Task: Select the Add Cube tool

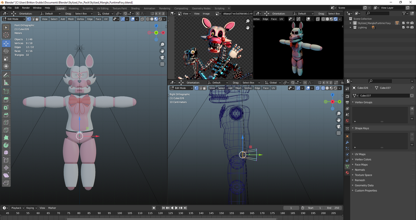Action: click(x=6, y=92)
